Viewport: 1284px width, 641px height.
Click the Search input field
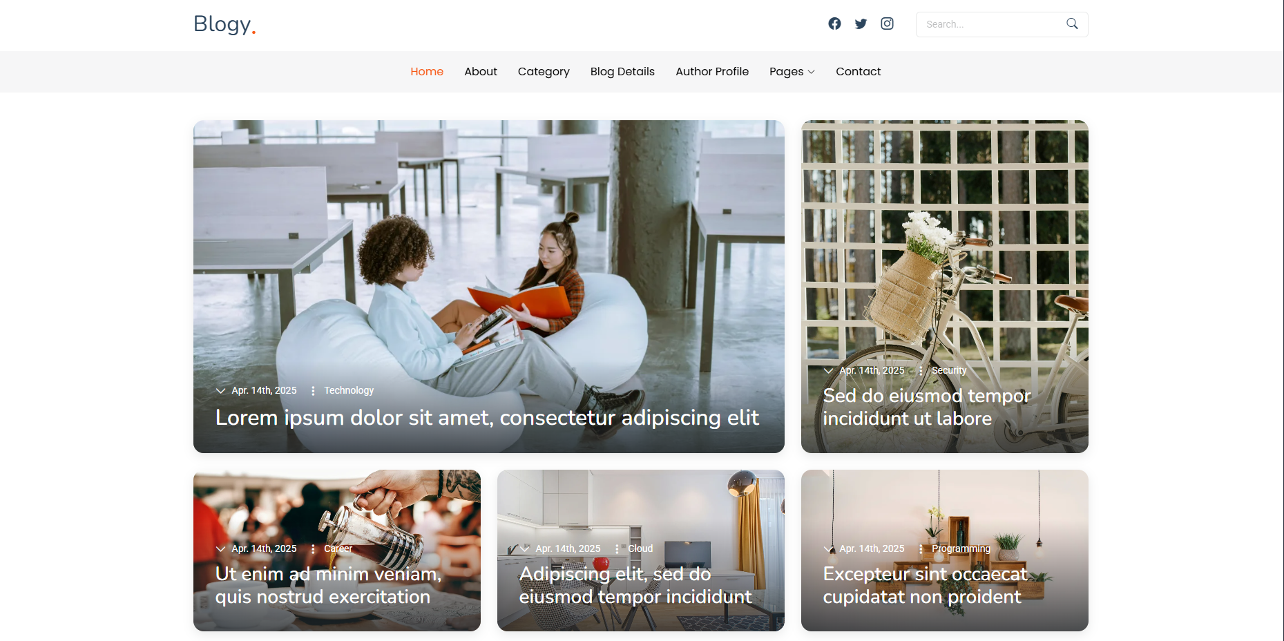click(992, 24)
